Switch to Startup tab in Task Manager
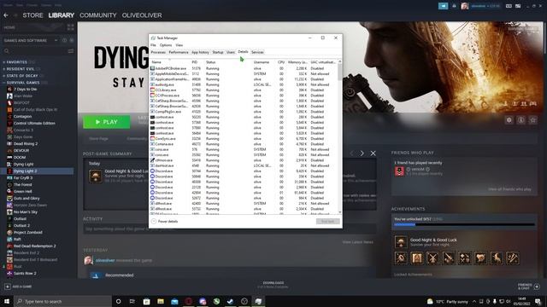Image resolution: width=547 pixels, height=307 pixels. (218, 52)
